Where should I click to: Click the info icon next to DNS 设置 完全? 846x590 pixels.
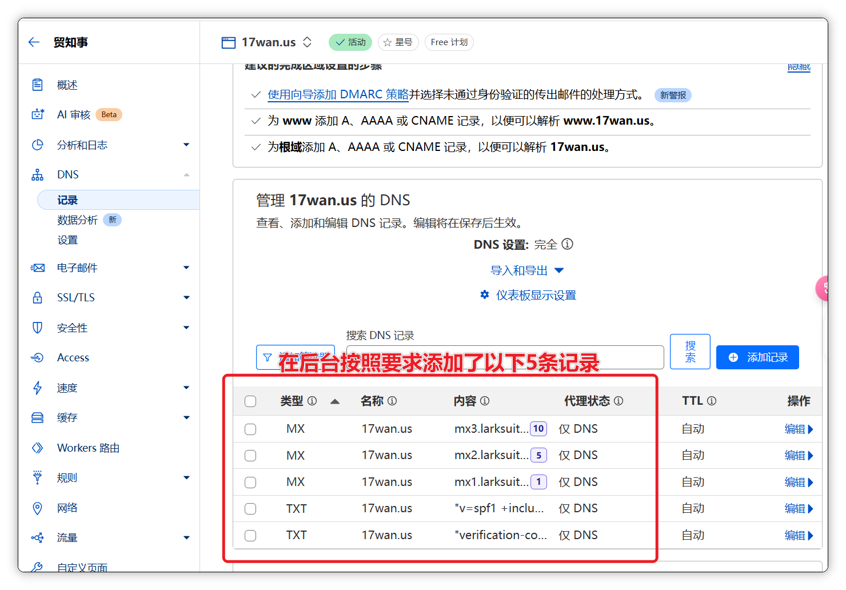coord(567,244)
